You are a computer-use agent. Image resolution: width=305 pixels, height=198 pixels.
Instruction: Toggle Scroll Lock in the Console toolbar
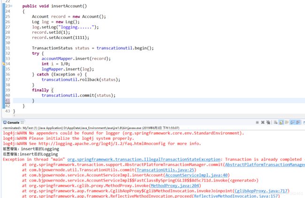coord(281,122)
